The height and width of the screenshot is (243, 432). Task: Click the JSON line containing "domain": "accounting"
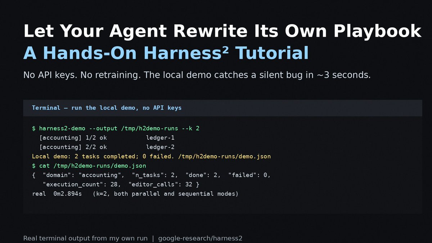[x=151, y=175]
